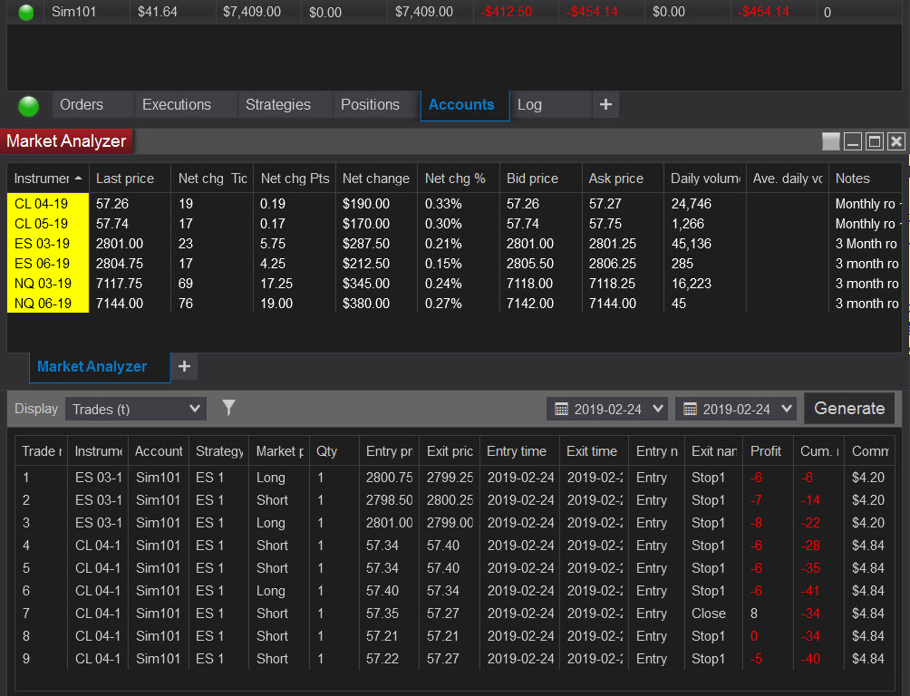The image size is (910, 696).
Task: Click profit value 8 in trade 7
Action: point(753,613)
